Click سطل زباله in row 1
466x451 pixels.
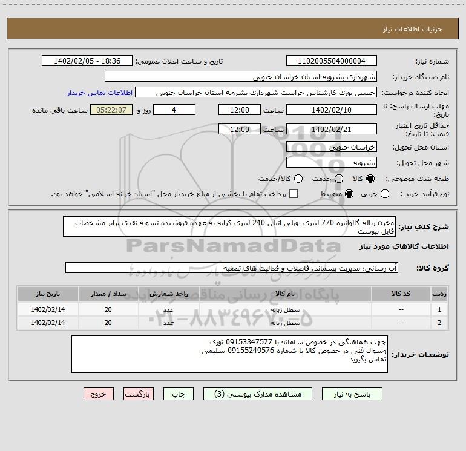pos(285,310)
